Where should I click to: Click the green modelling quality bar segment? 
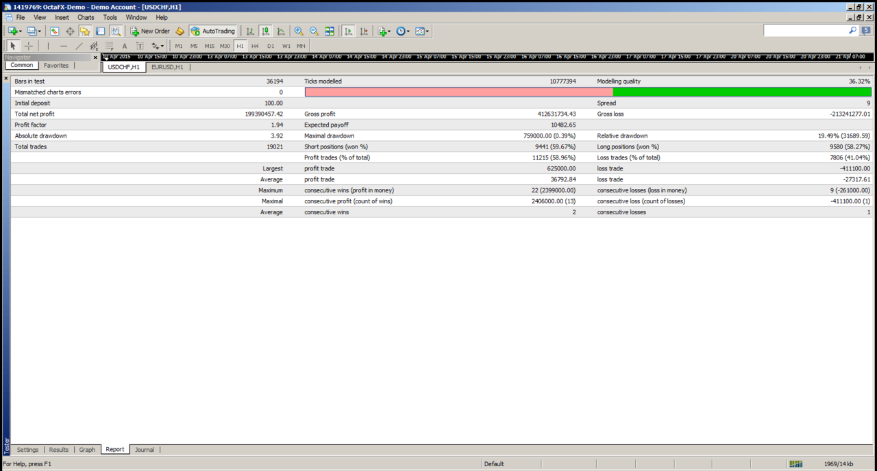[x=742, y=92]
